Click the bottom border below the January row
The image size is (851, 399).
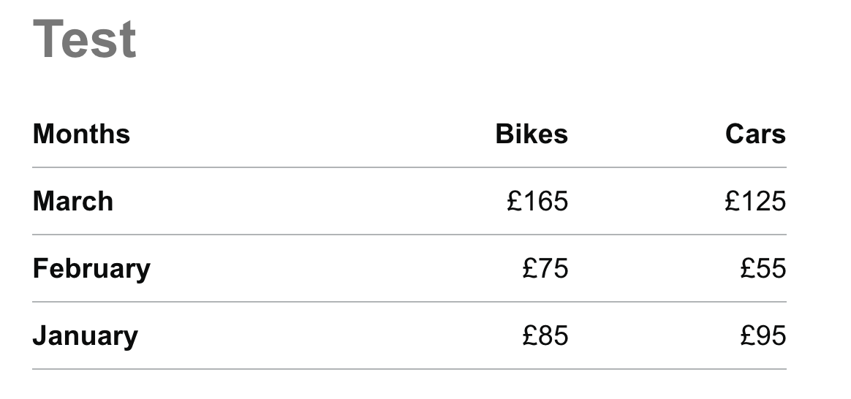pyautogui.click(x=409, y=369)
